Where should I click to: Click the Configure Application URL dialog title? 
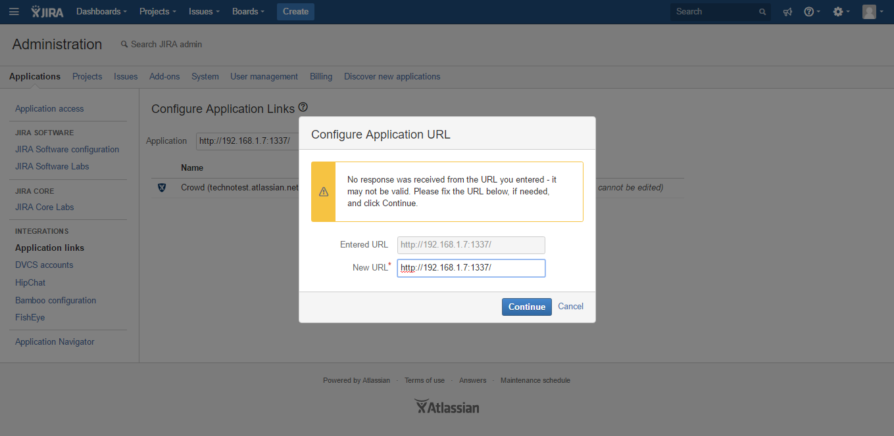(381, 135)
